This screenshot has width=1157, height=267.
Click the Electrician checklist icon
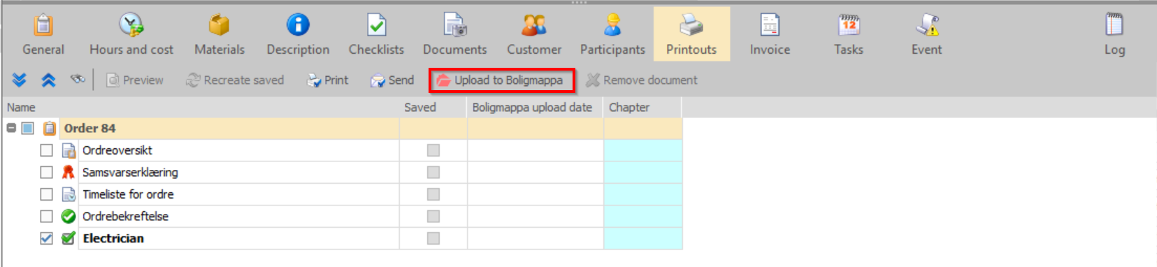[69, 238]
